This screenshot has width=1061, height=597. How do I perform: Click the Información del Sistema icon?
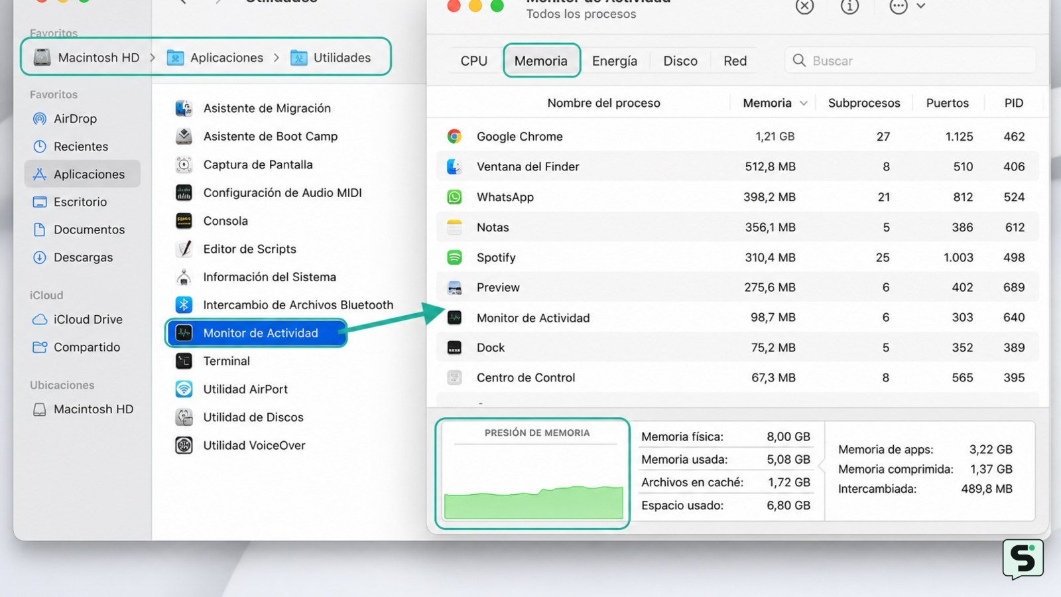(184, 277)
